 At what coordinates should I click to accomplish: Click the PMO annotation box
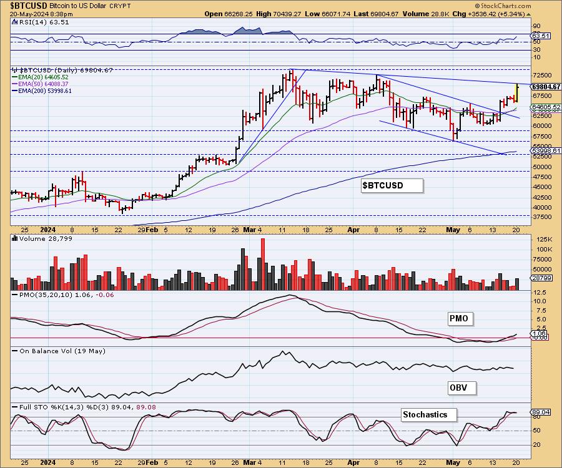(460, 318)
